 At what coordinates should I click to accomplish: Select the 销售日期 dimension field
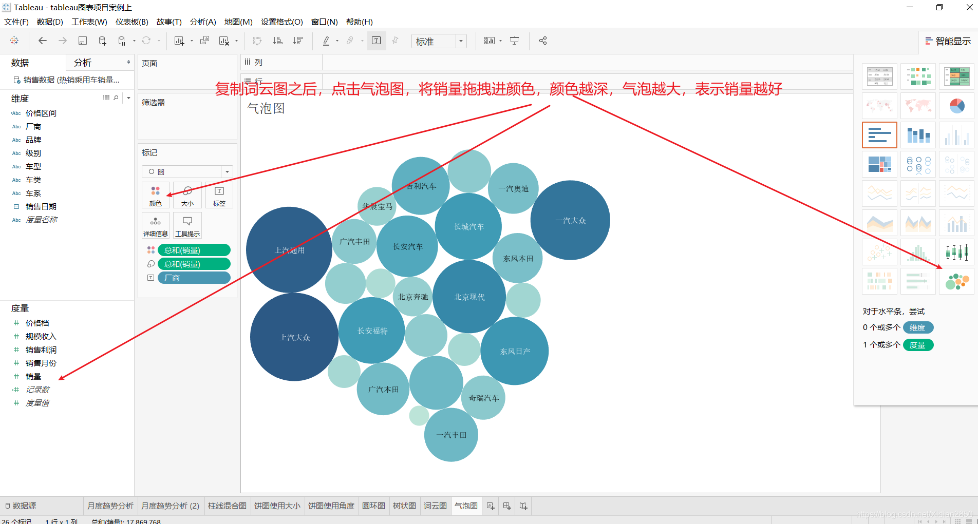point(41,206)
